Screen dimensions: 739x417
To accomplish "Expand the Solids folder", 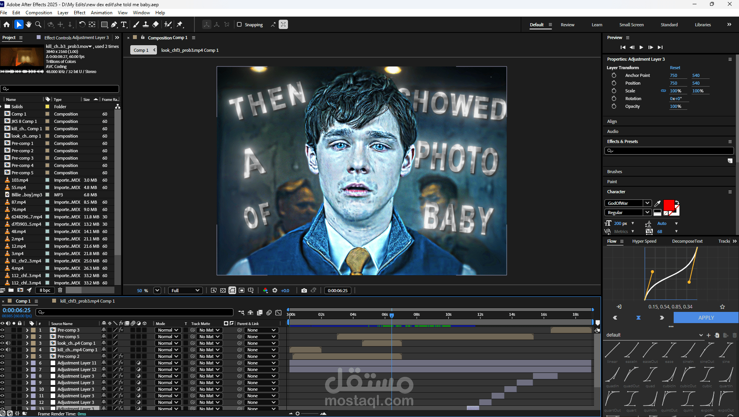I will 2,106.
